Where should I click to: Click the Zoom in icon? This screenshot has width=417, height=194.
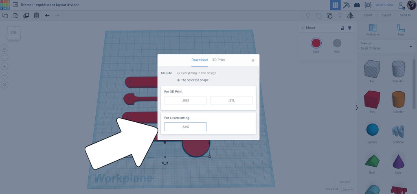pyautogui.click(x=4, y=66)
